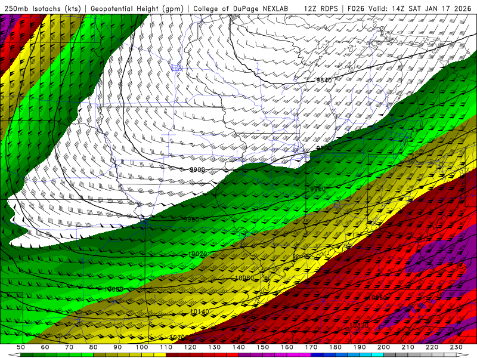Select the dark maroon legend swatch after 110
This screenshot has width=477, height=358.
pyautogui.click(x=172, y=355)
